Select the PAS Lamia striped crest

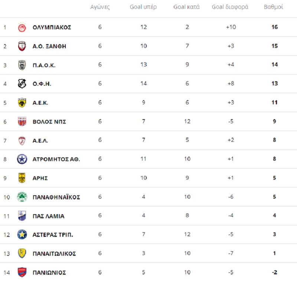pyautogui.click(x=22, y=216)
